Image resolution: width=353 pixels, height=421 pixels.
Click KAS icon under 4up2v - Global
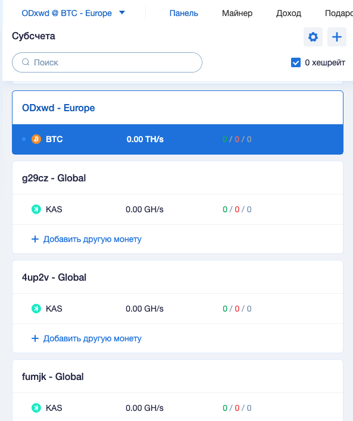click(x=36, y=309)
